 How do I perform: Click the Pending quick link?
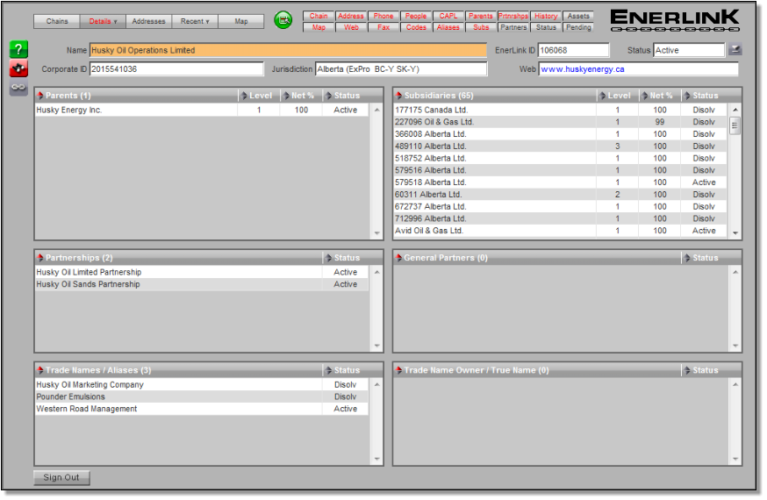(x=578, y=27)
